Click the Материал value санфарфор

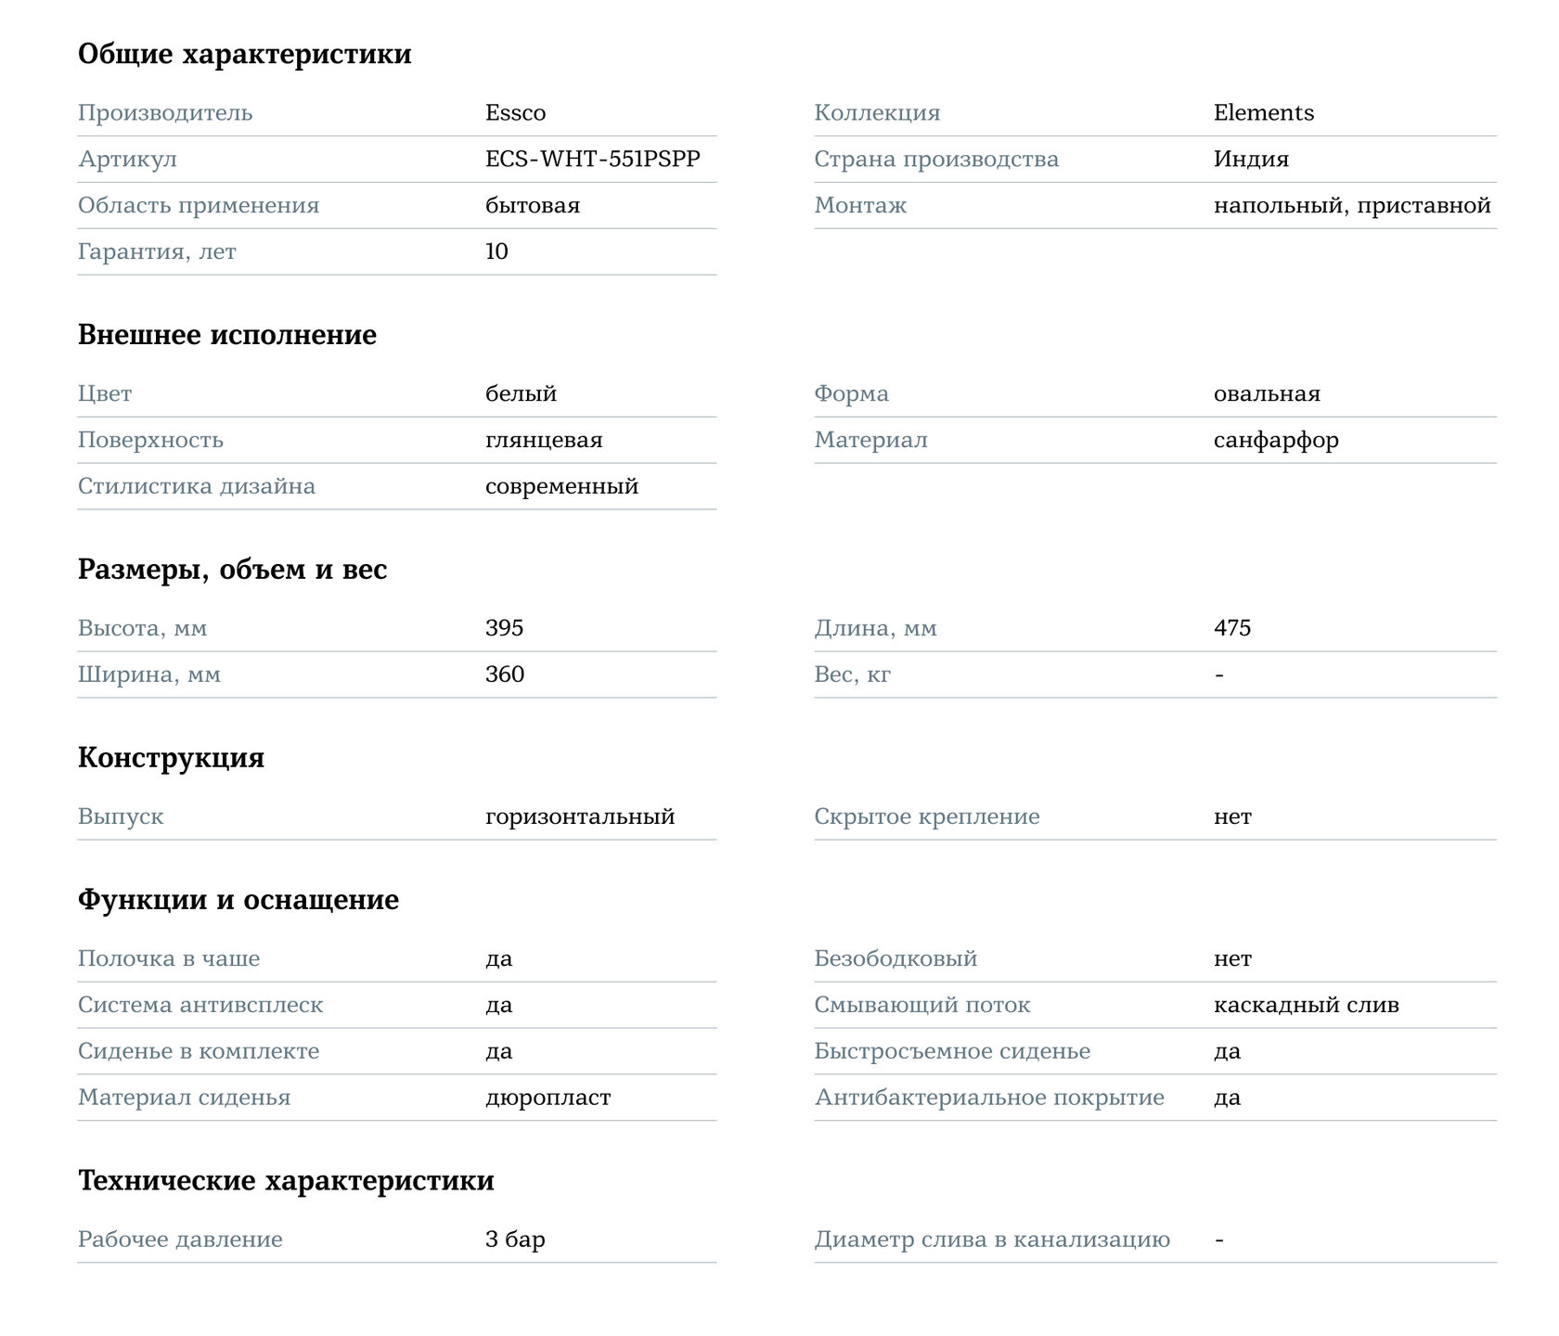[x=1276, y=441]
